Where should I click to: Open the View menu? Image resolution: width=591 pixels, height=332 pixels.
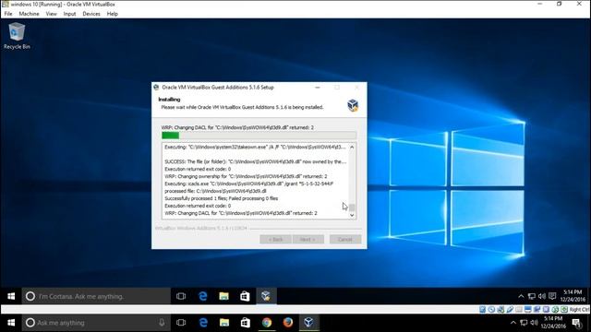(52, 14)
